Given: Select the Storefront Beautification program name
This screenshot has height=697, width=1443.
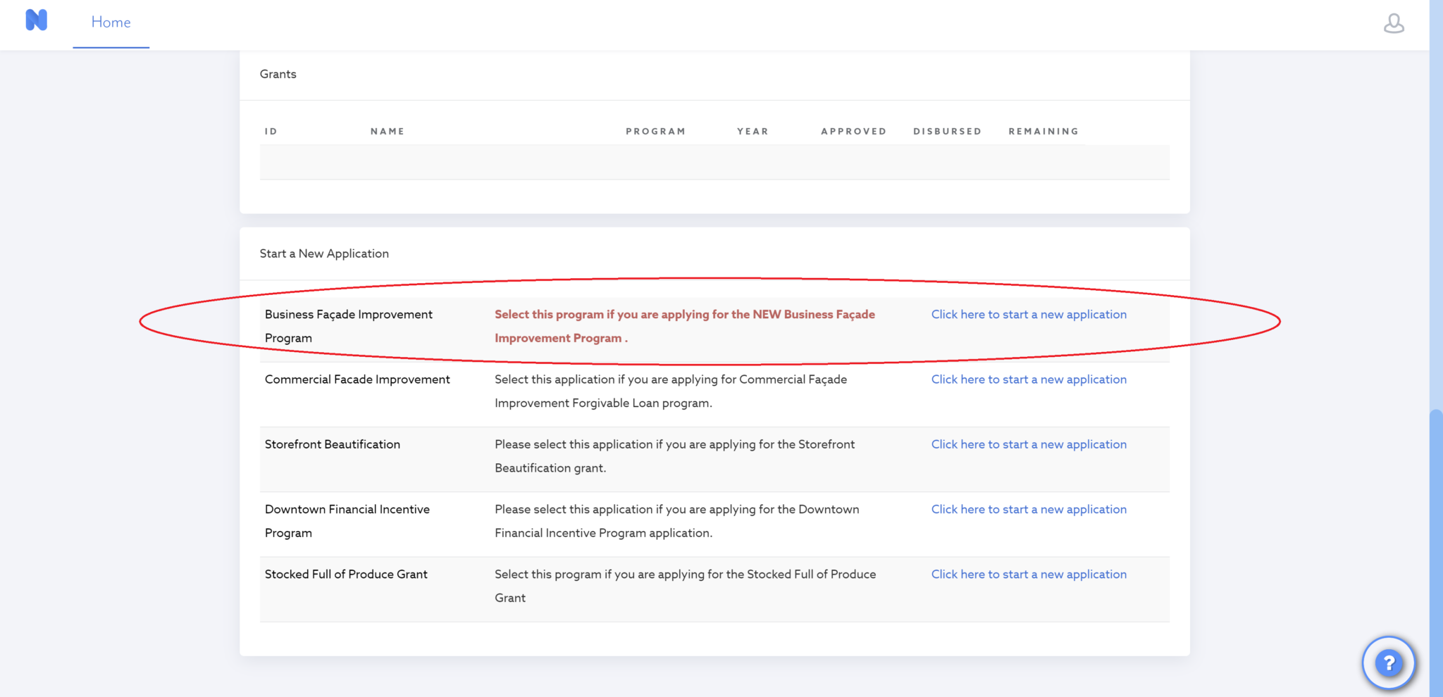Looking at the screenshot, I should [x=333, y=444].
